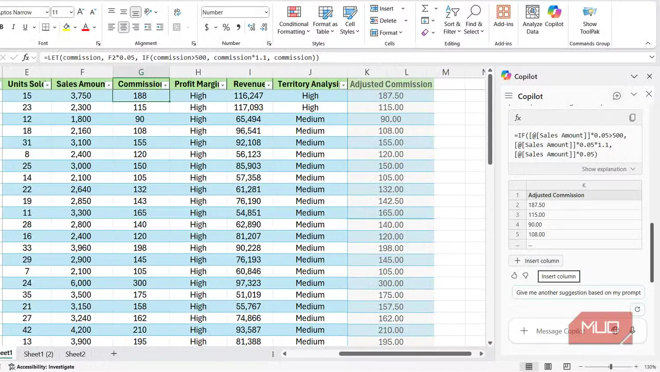Give thumbs down to the Copilot suggestion
Viewport: 660px width, 372px height.
point(525,275)
